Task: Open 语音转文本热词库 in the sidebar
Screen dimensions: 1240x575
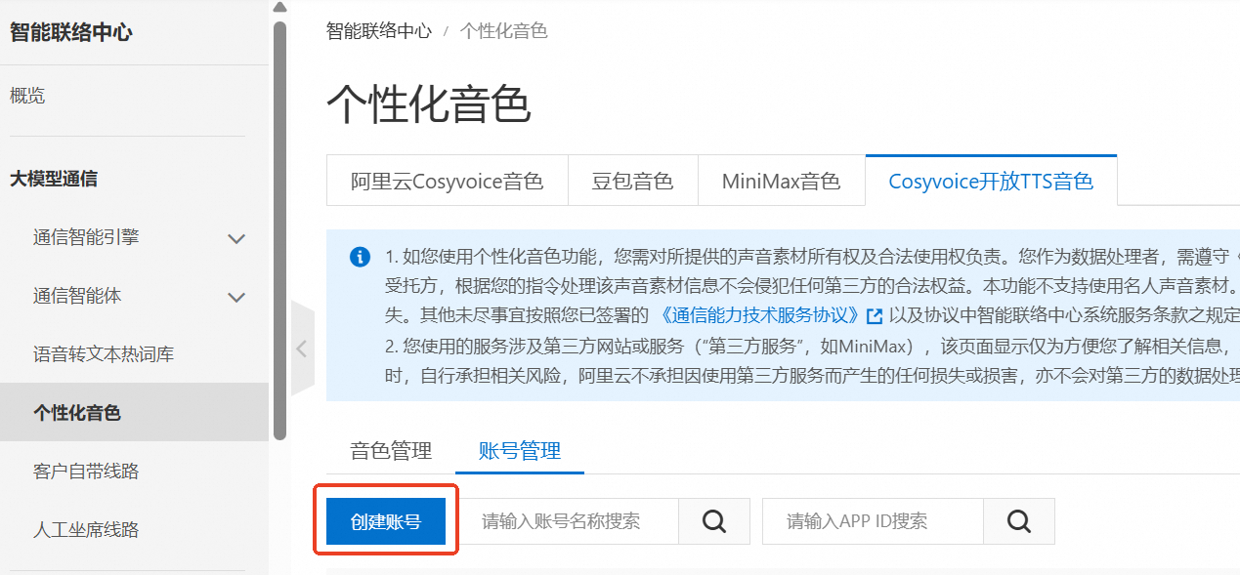Action: tap(104, 353)
